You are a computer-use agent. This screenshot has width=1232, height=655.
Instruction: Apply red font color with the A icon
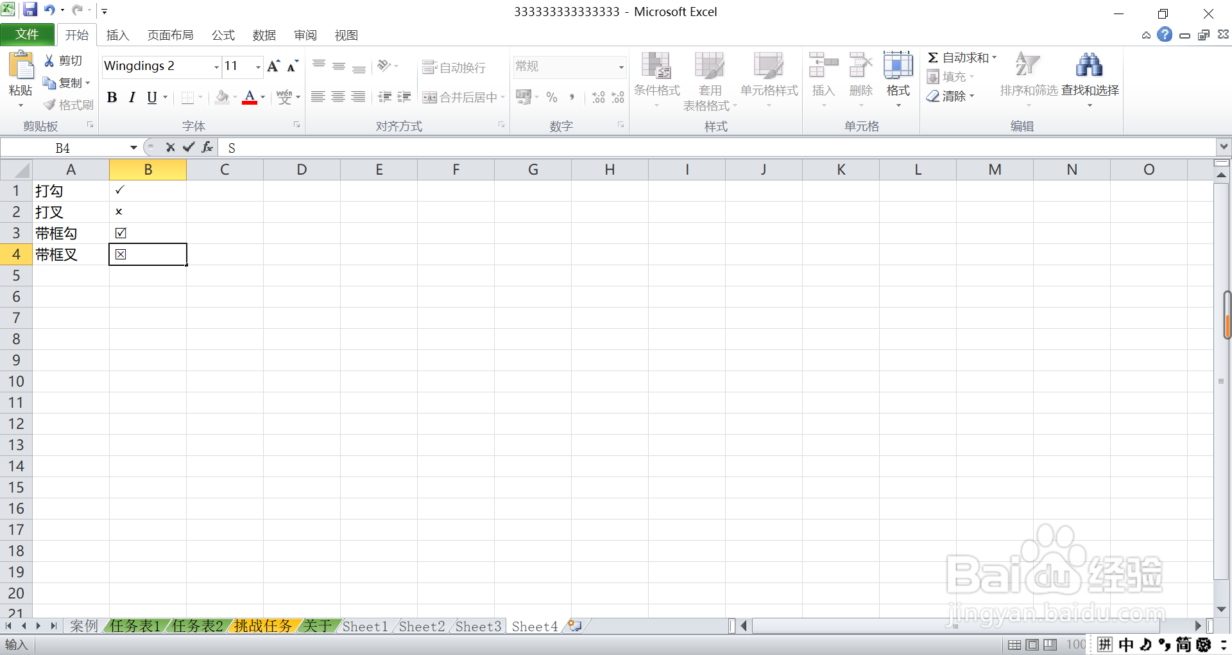250,98
